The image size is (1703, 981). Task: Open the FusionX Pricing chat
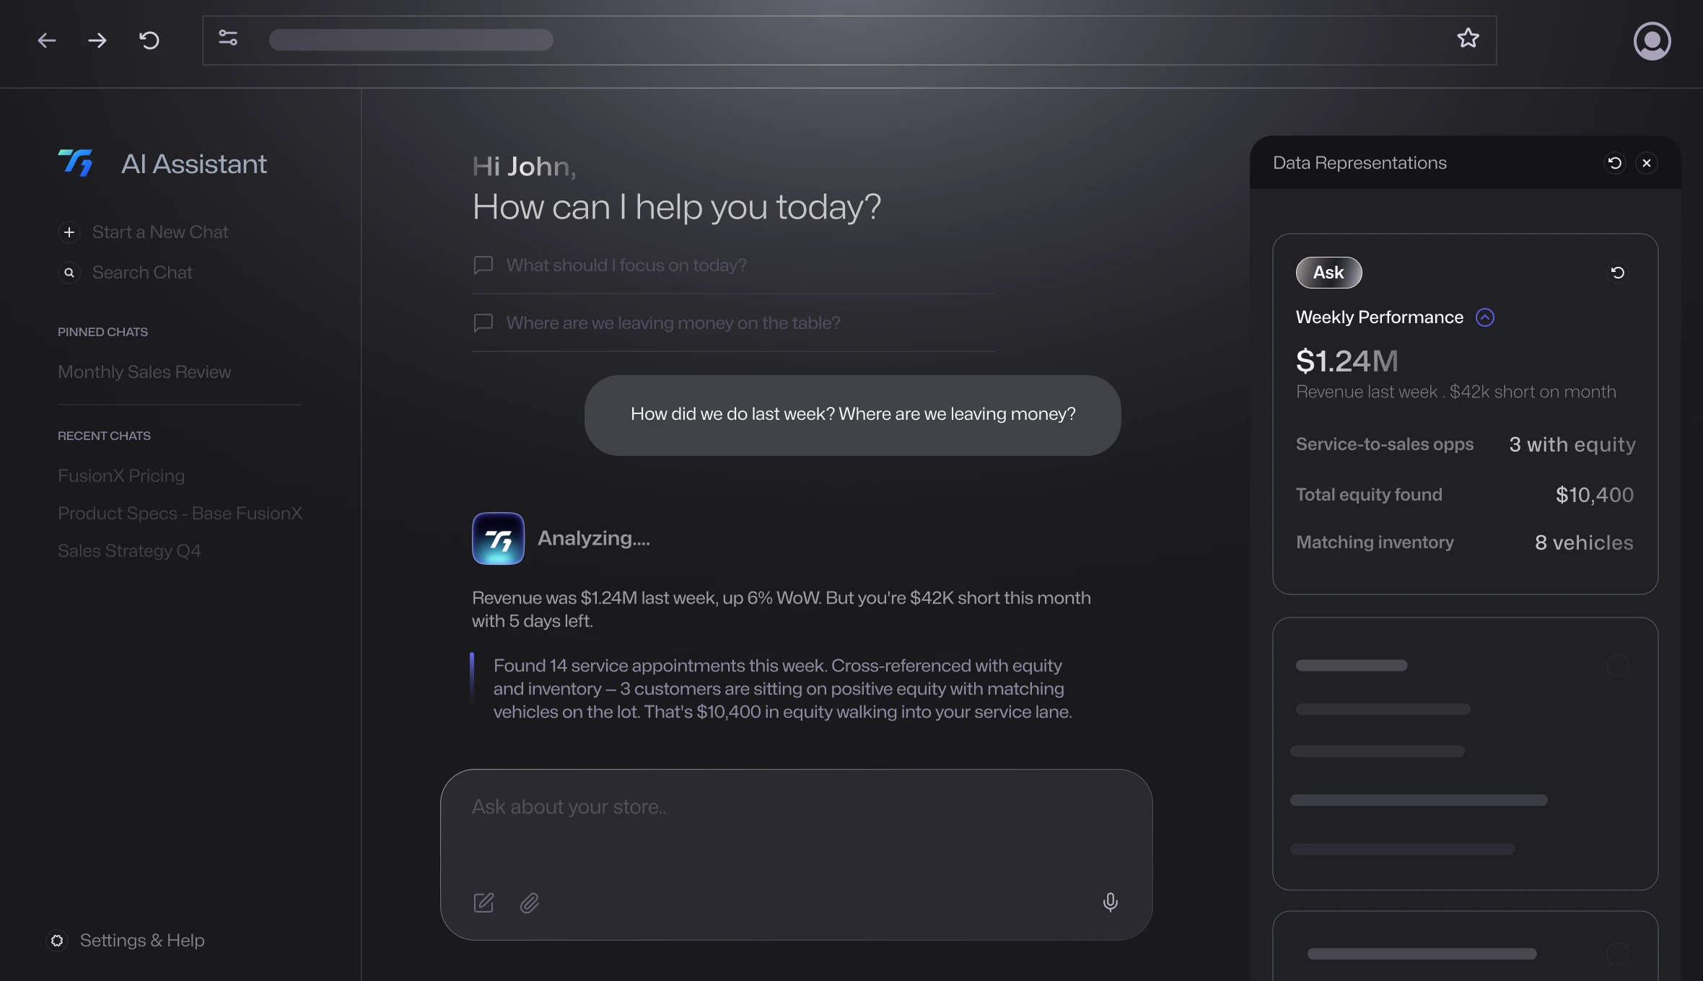[x=121, y=476]
